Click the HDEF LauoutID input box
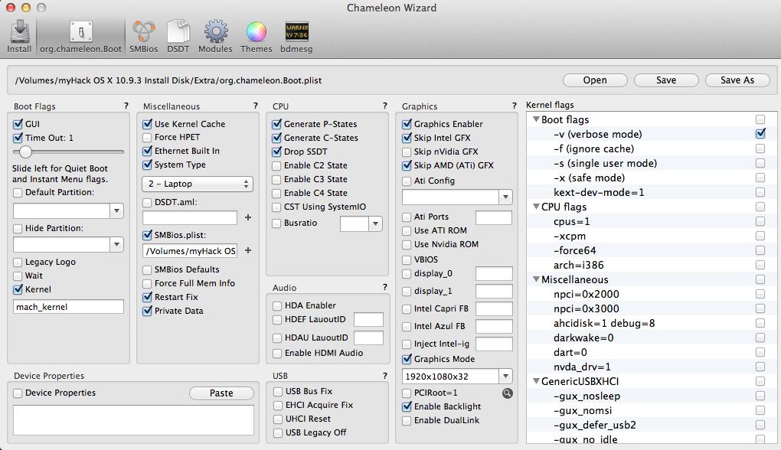This screenshot has height=450, width=781. click(x=368, y=320)
